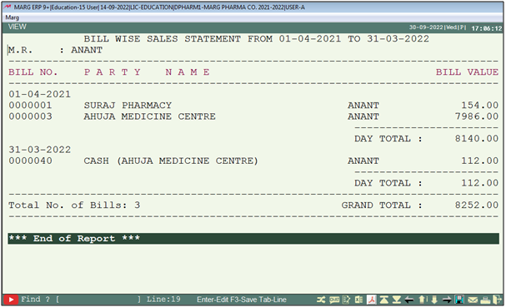Click the PARTY NAME column header
This screenshot has width=506, height=307.
[x=147, y=72]
